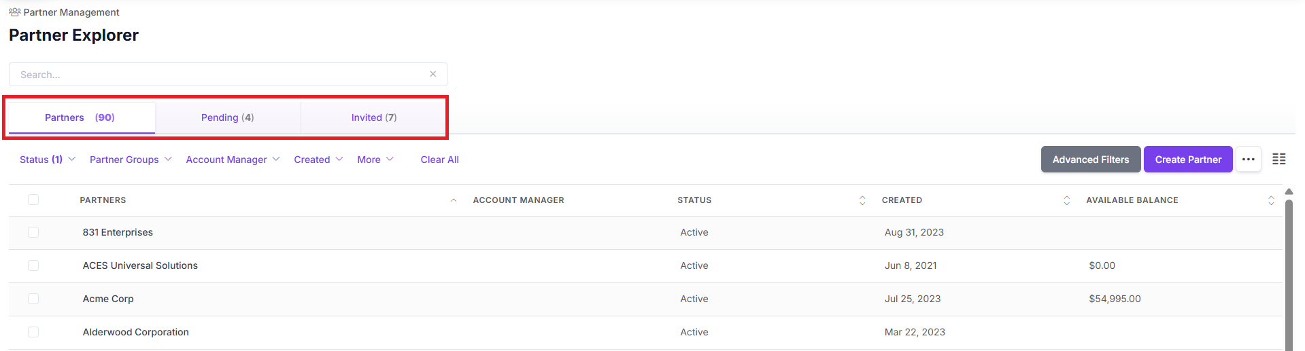The width and height of the screenshot is (1305, 351).
Task: Open partner Alderwood Corporation
Action: [136, 332]
